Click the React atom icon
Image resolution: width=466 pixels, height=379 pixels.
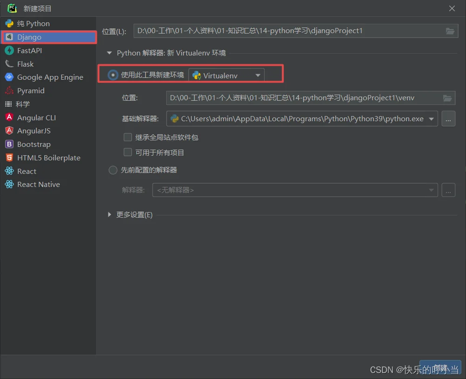(x=9, y=171)
